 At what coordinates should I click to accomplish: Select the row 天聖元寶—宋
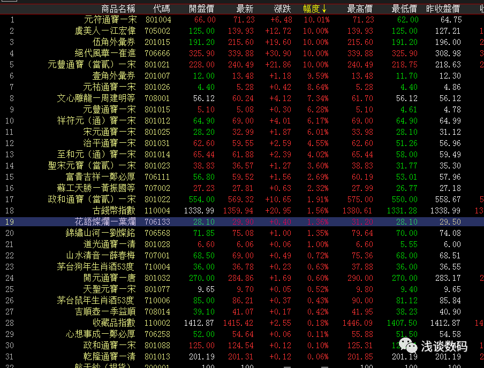[242, 289]
